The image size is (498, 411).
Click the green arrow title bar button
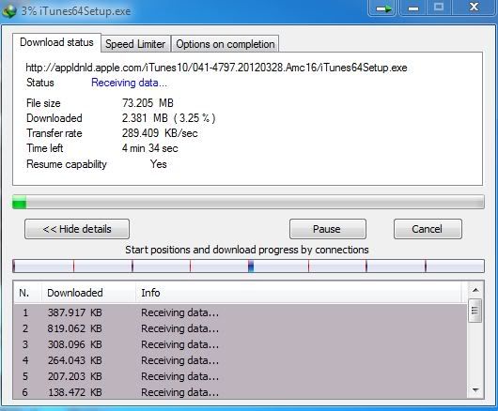(x=382, y=8)
